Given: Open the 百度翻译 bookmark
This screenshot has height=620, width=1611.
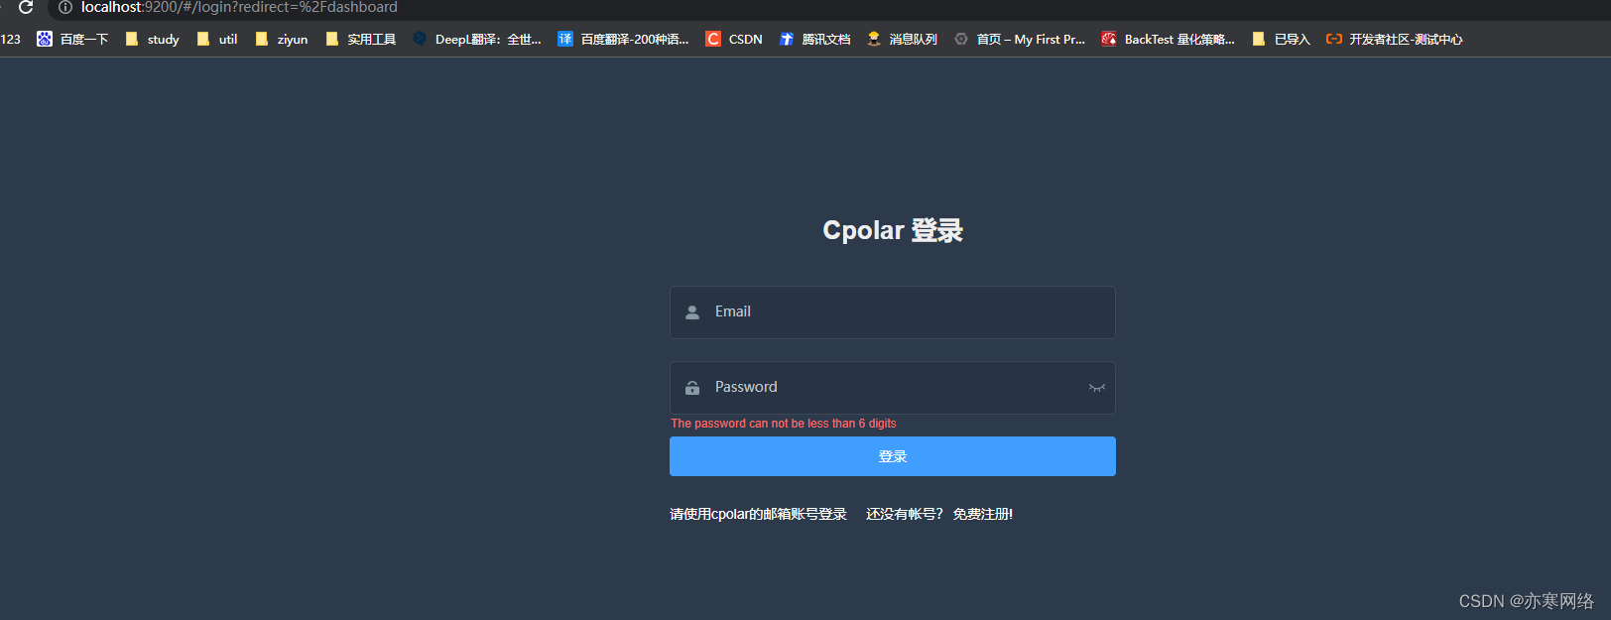Looking at the screenshot, I should tap(623, 39).
